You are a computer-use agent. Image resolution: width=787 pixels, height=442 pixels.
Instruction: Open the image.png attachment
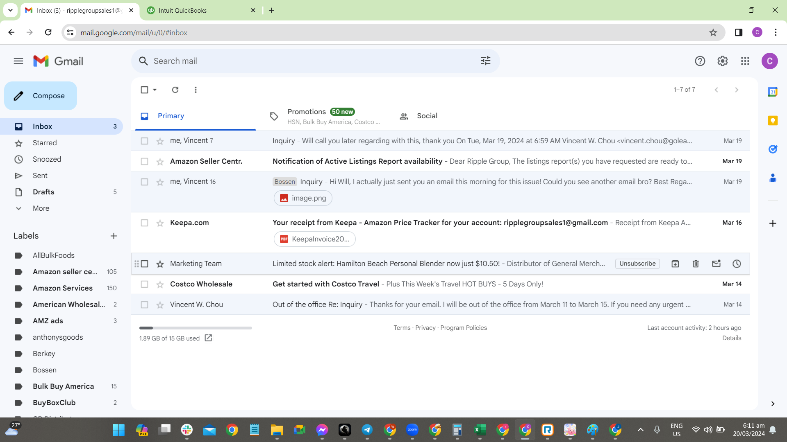303,198
